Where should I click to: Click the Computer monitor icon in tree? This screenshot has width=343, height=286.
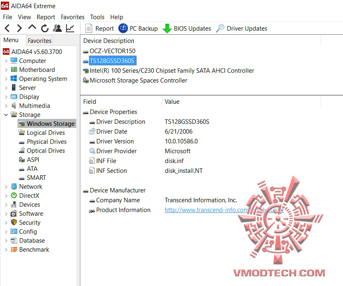(x=14, y=60)
